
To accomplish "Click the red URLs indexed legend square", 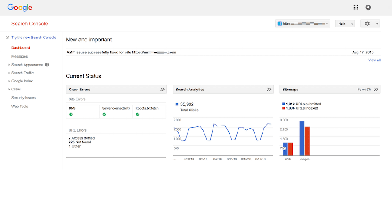I will pyautogui.click(x=283, y=108).
